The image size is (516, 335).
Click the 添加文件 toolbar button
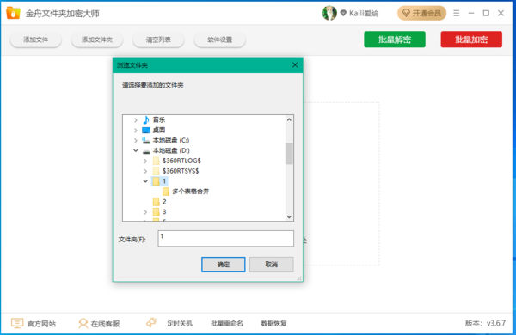[x=35, y=40]
